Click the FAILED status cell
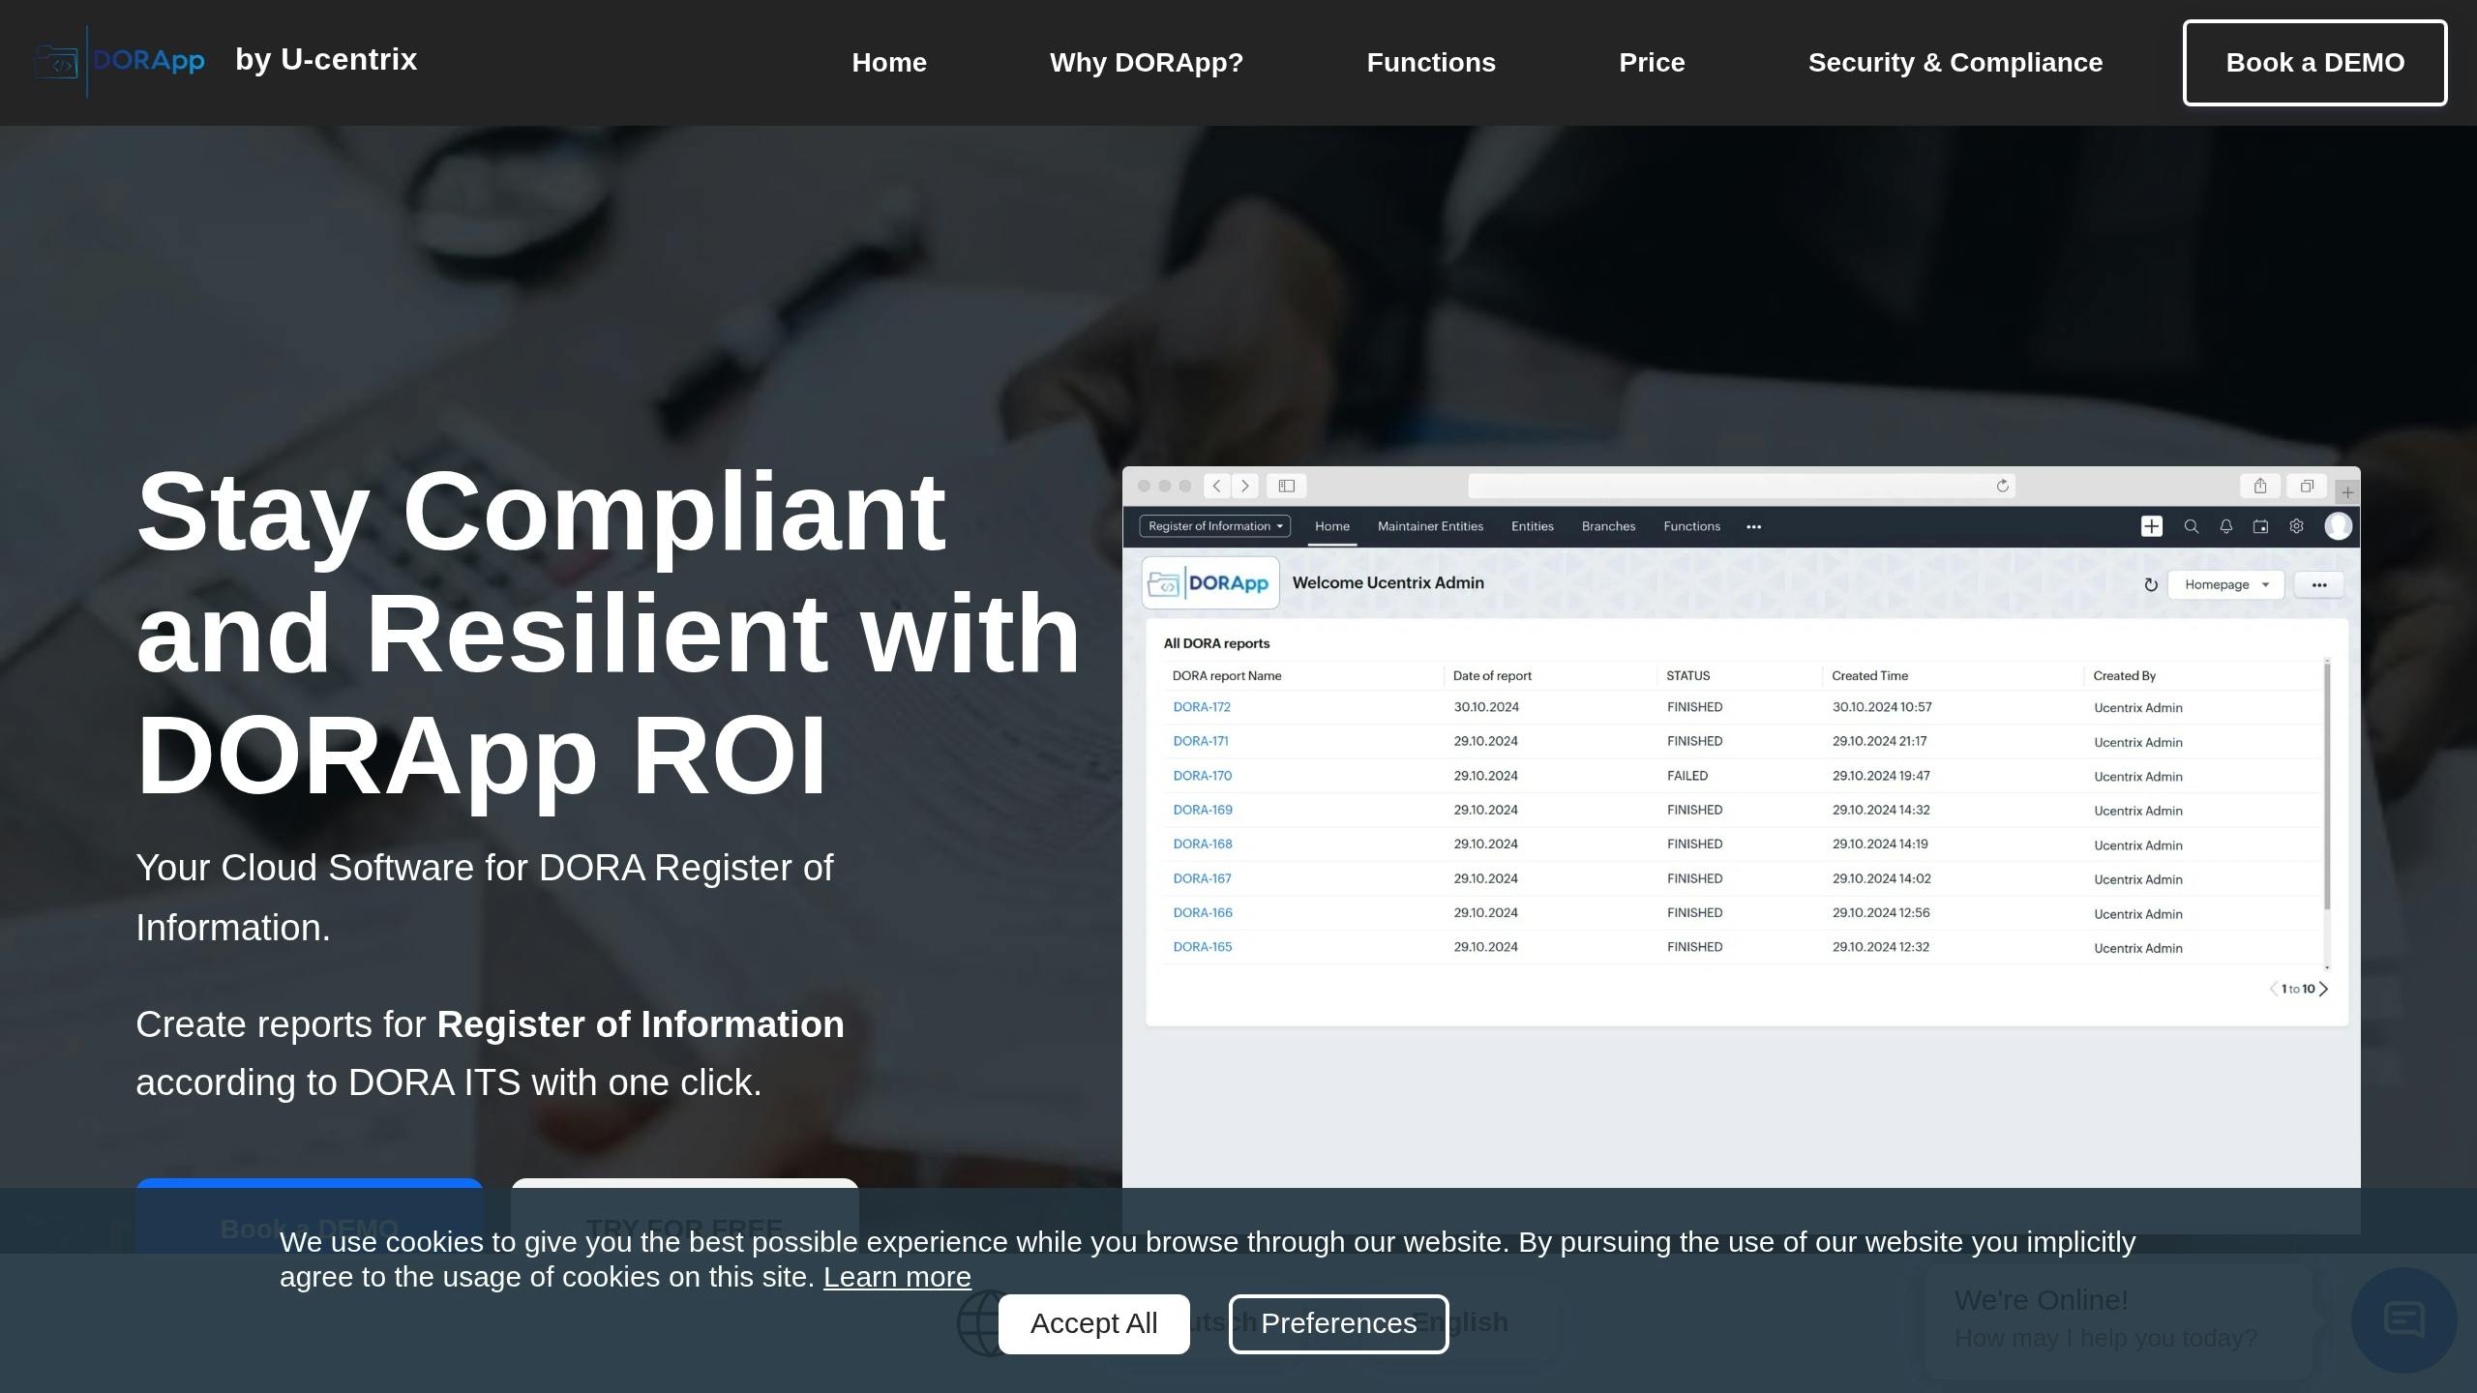The height and width of the screenshot is (1393, 2477). point(1687,776)
